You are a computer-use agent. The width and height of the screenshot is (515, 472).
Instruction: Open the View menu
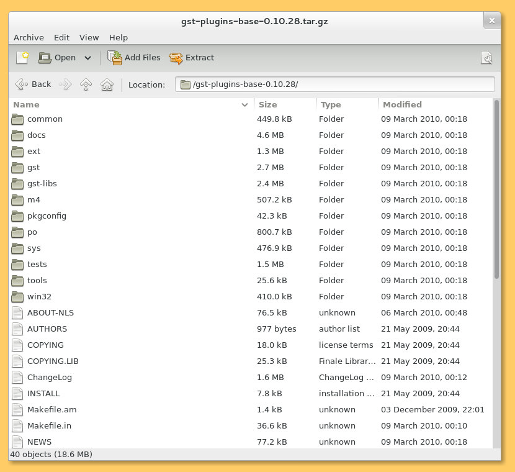[89, 37]
